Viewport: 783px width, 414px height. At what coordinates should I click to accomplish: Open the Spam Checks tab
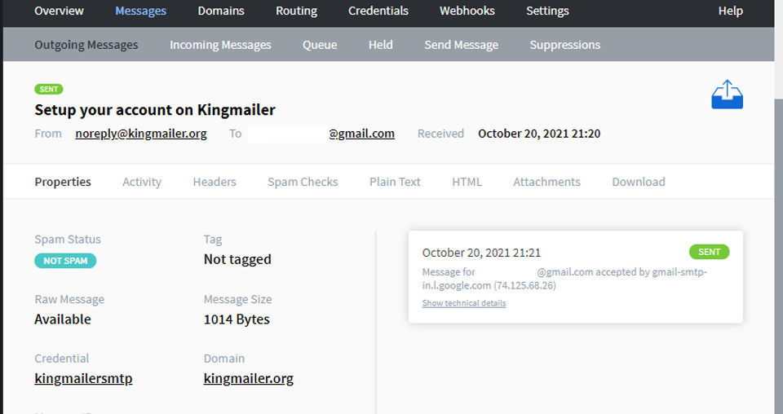click(303, 182)
